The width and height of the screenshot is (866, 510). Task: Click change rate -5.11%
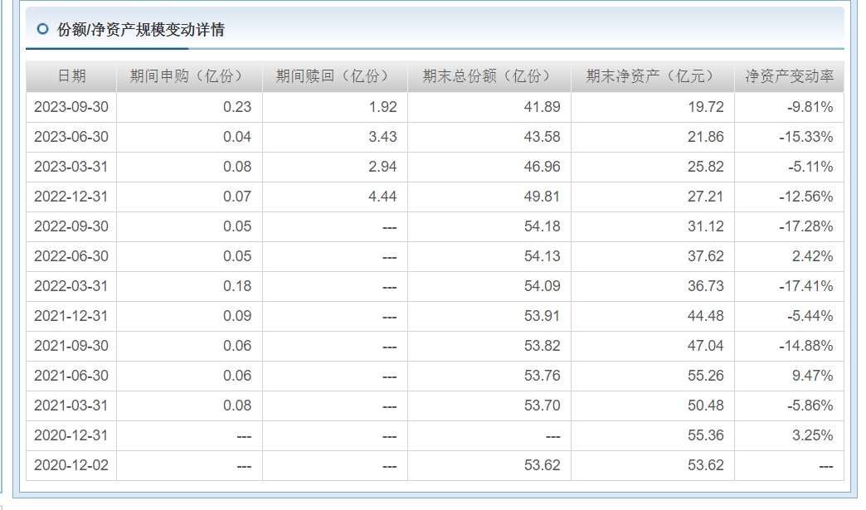[x=810, y=167]
